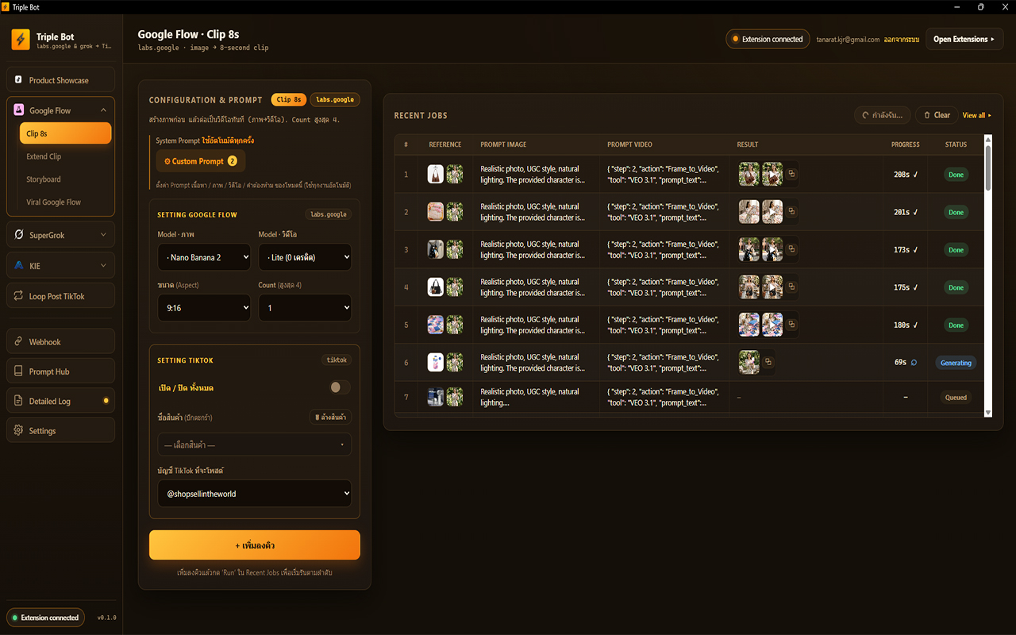Click the Detailed Log document icon
The image size is (1016, 635).
click(x=19, y=401)
